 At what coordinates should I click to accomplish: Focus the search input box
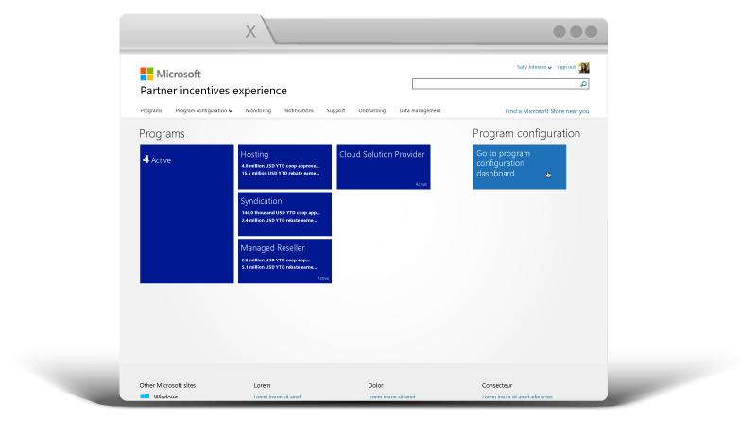pyautogui.click(x=500, y=84)
